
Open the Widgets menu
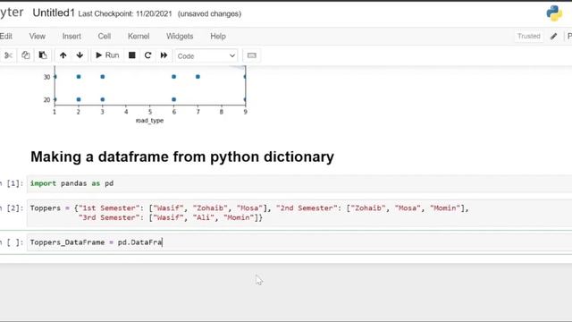(180, 36)
